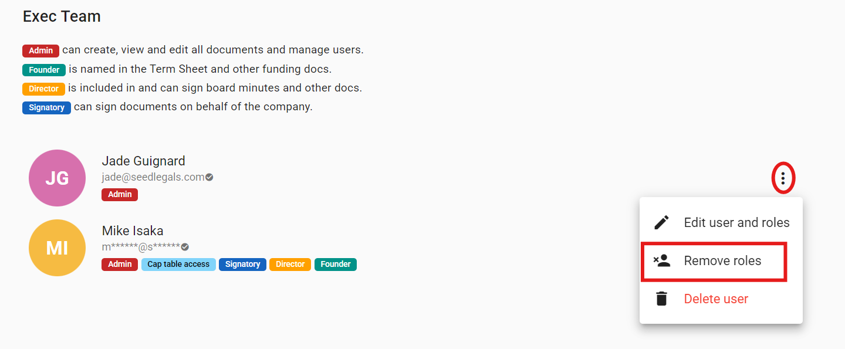Click Mike's blue Signatory badge
The height and width of the screenshot is (349, 845).
click(242, 264)
